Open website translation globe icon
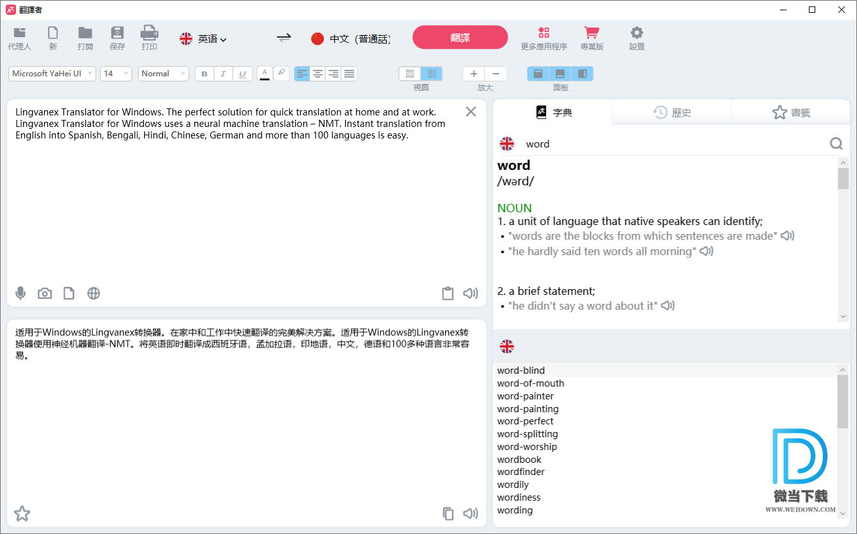 point(94,294)
